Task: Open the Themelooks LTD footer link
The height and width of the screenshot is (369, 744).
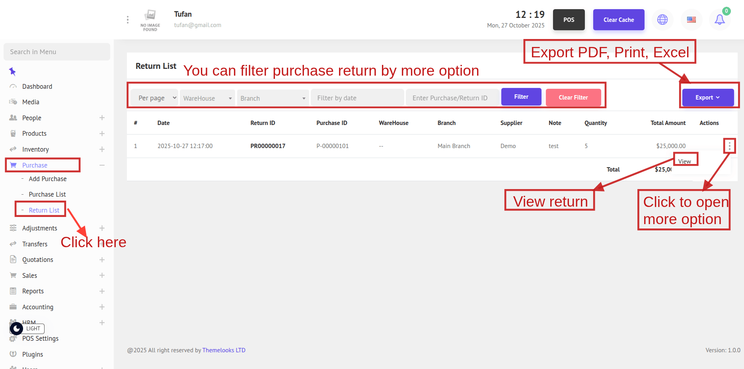Action: click(x=224, y=350)
